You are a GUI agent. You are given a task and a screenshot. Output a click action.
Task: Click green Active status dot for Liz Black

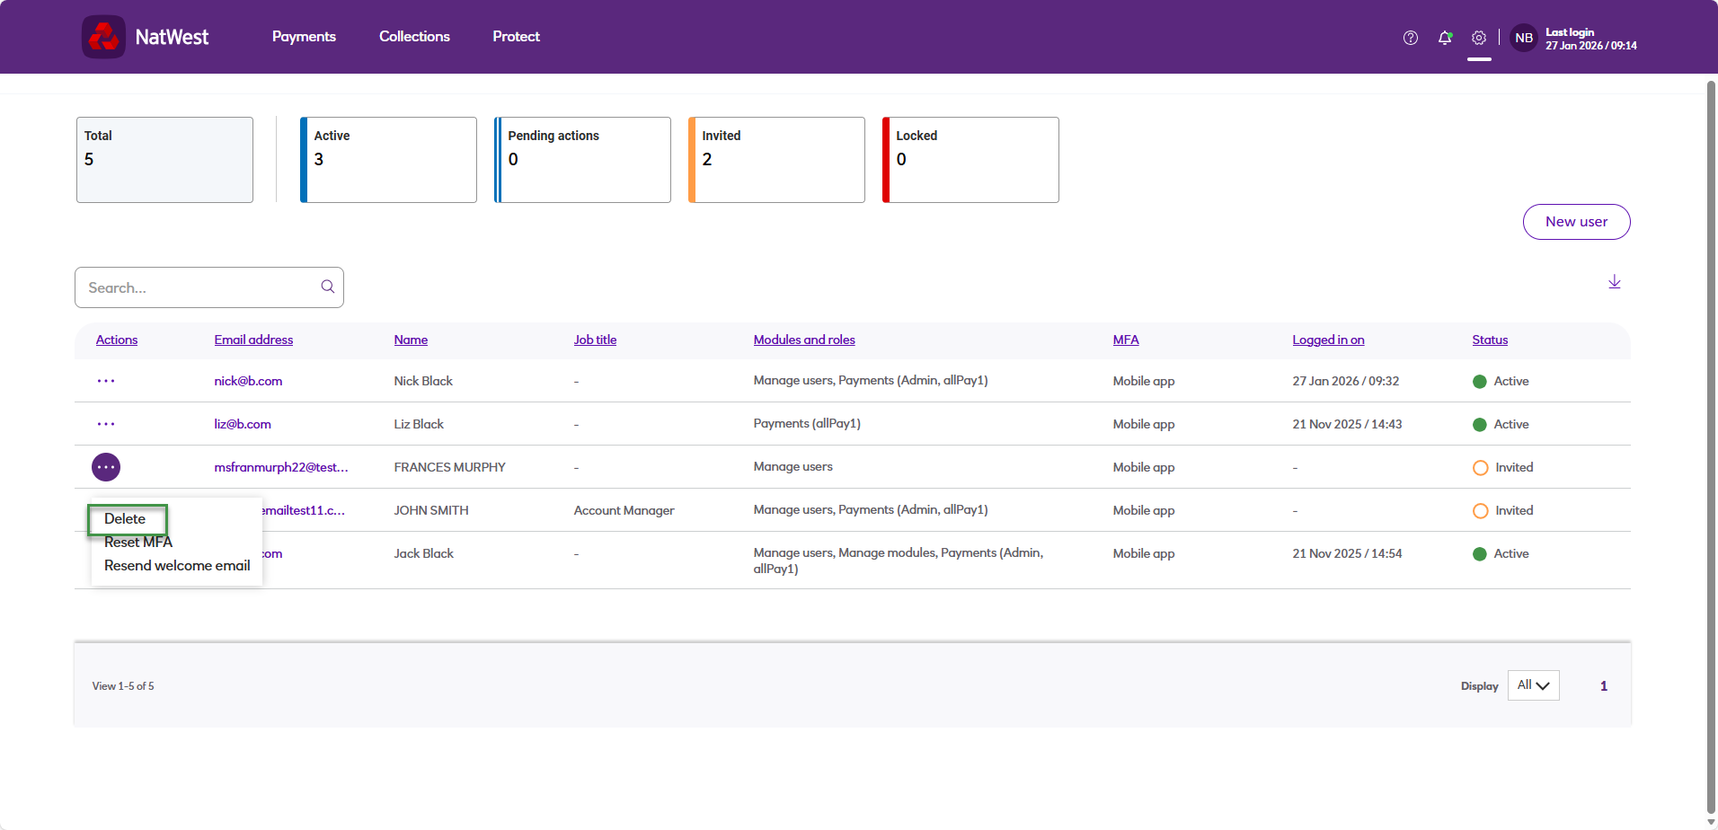[1480, 425]
